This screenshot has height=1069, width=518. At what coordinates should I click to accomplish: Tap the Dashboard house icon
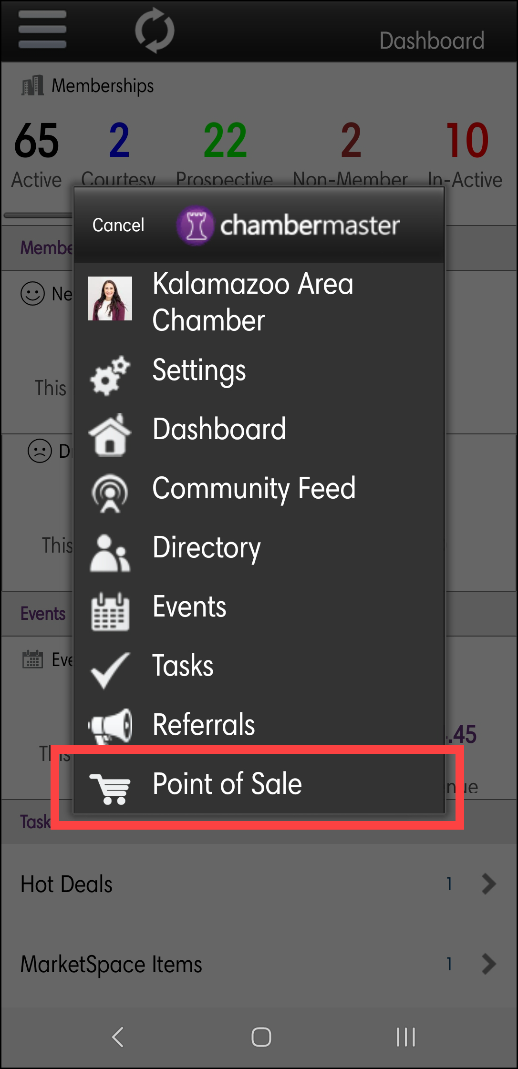pos(110,434)
